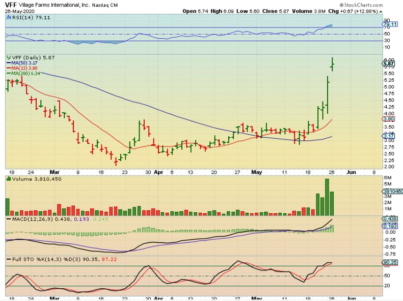Click the 4.00 price level on right axis
The width and height of the screenshot is (403, 301).
[389, 114]
